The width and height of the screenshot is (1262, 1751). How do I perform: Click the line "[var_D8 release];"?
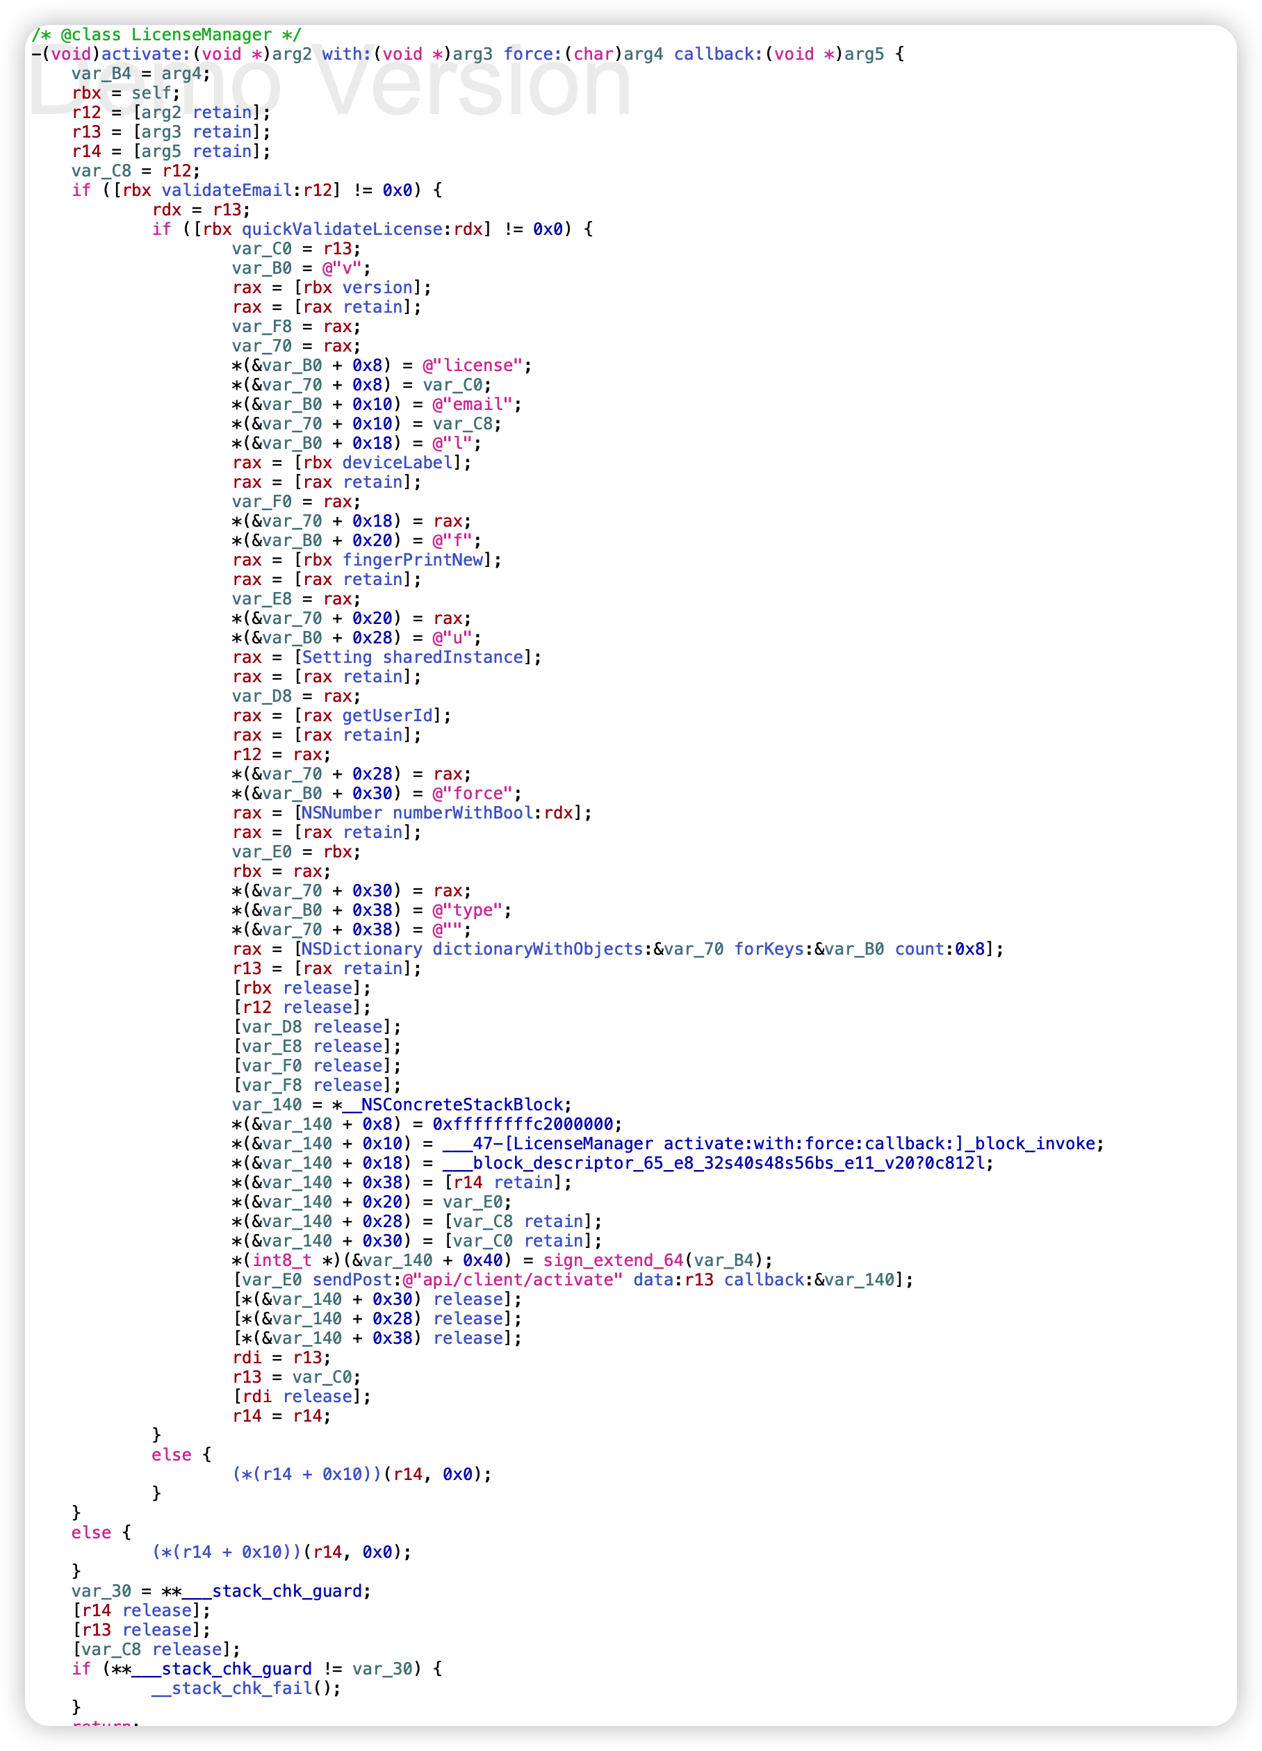[x=317, y=1027]
